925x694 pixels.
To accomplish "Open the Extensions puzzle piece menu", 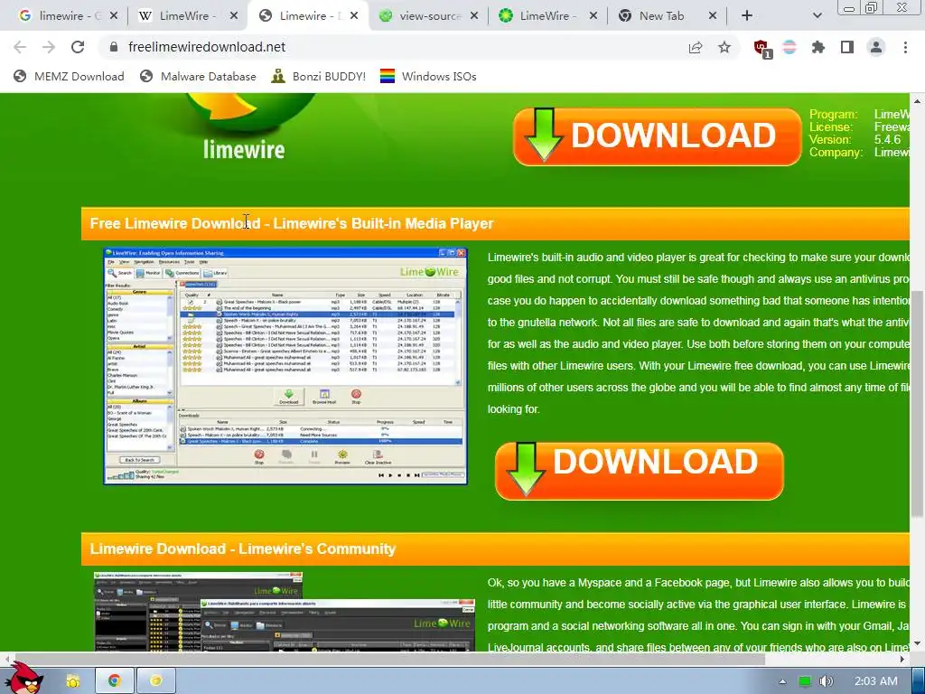I will 818,47.
